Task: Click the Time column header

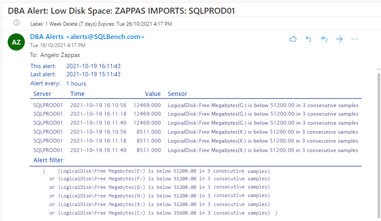Action: (x=77, y=94)
